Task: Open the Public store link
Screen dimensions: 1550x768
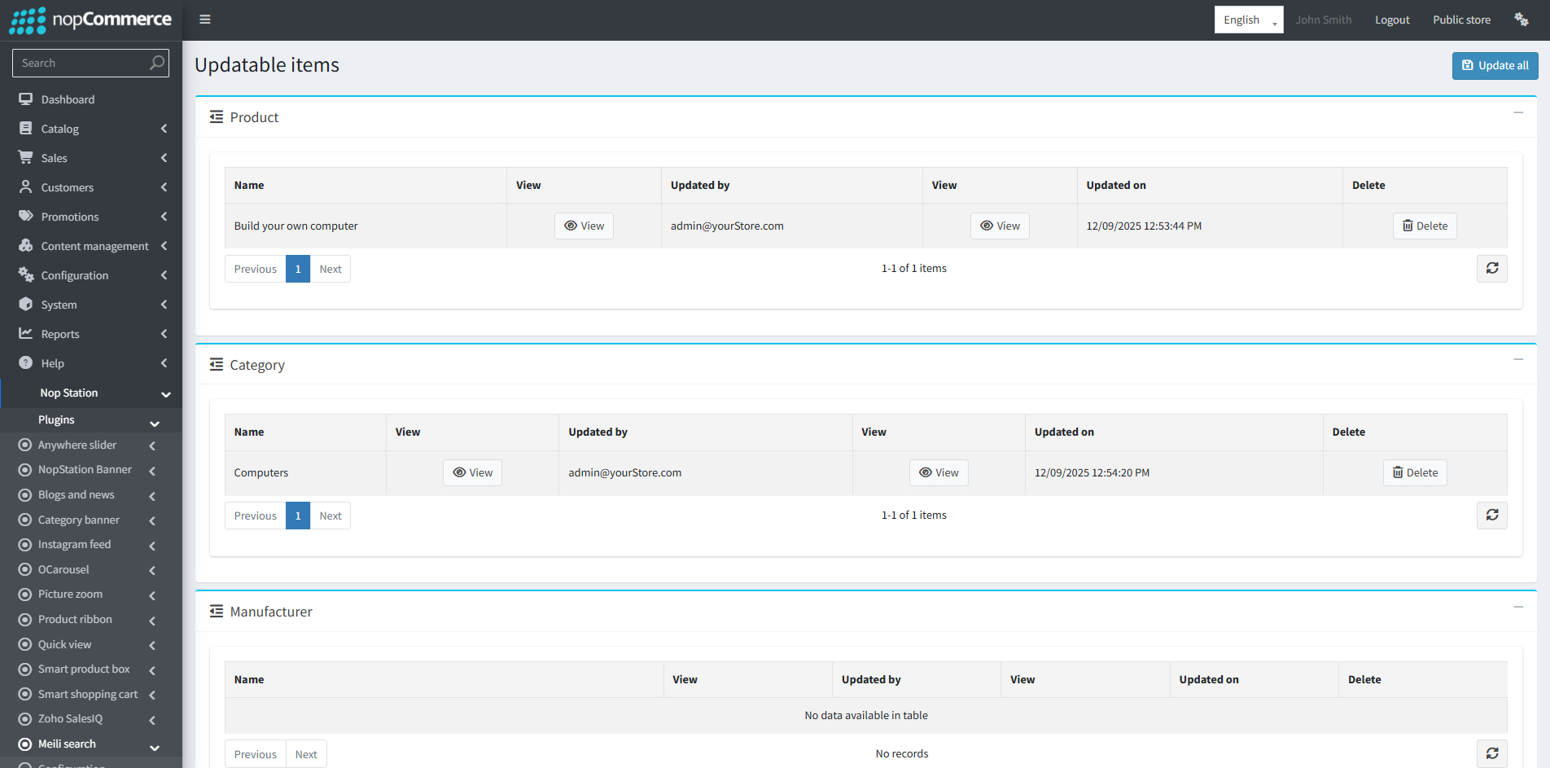Action: pyautogui.click(x=1461, y=20)
